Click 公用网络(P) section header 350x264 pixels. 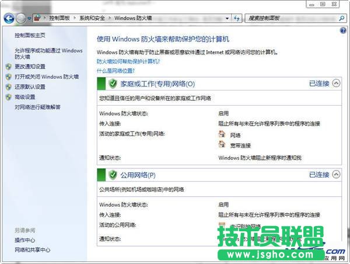coord(138,175)
